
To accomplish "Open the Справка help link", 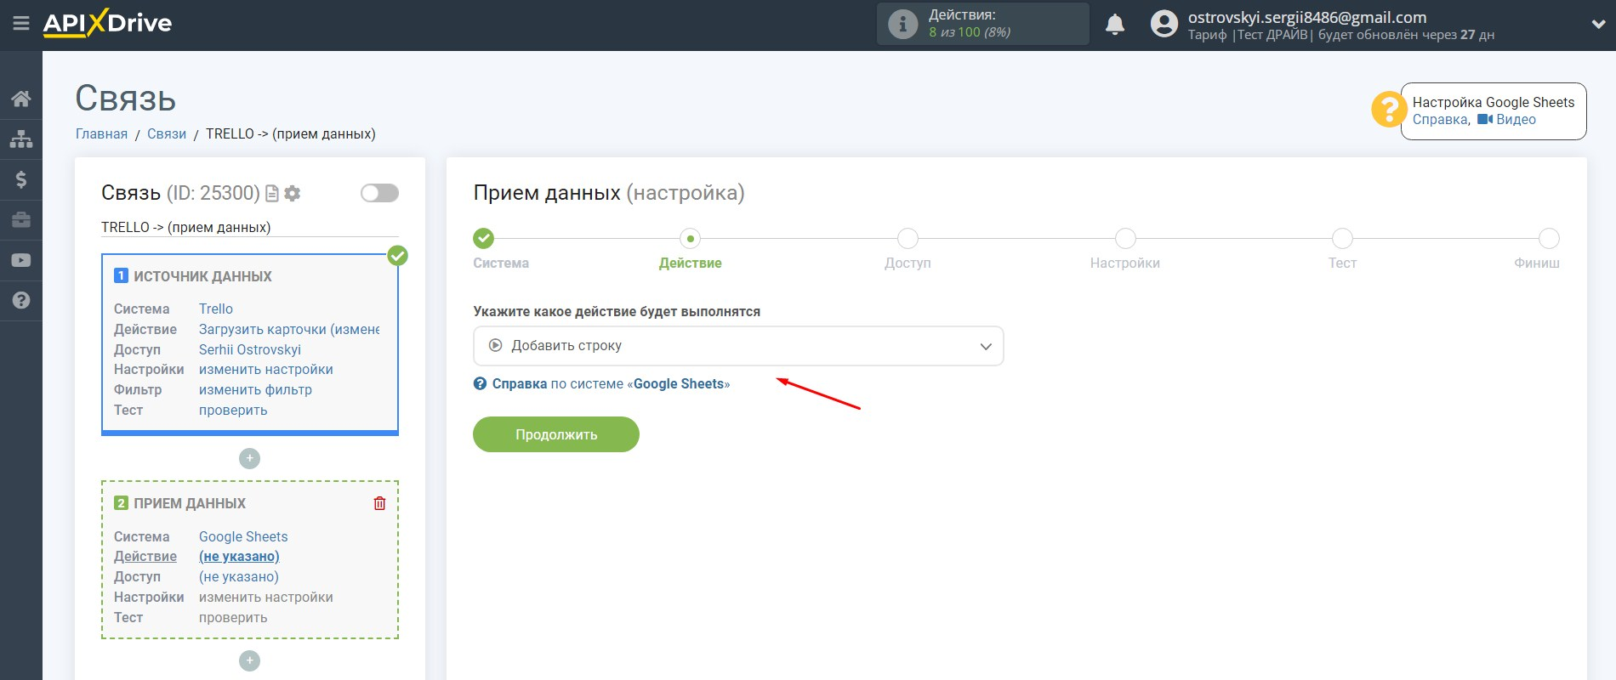I will (1440, 119).
